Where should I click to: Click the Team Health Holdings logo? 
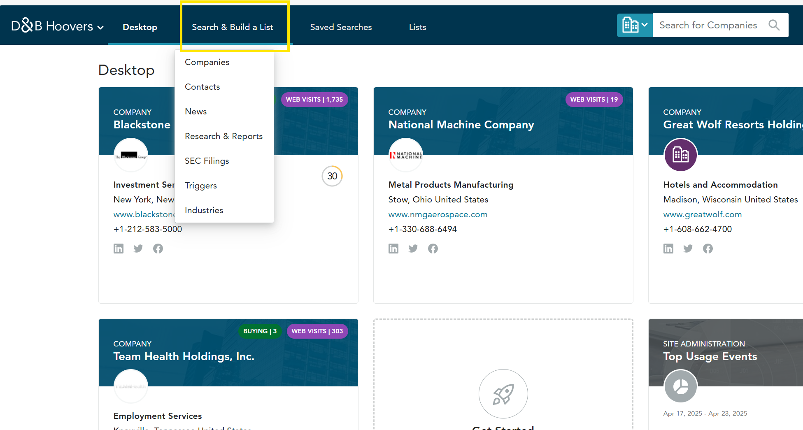coord(131,386)
